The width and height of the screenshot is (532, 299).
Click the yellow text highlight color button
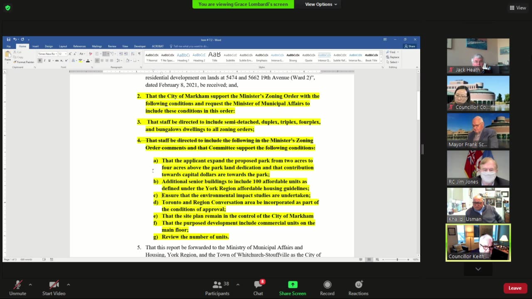[x=80, y=61]
